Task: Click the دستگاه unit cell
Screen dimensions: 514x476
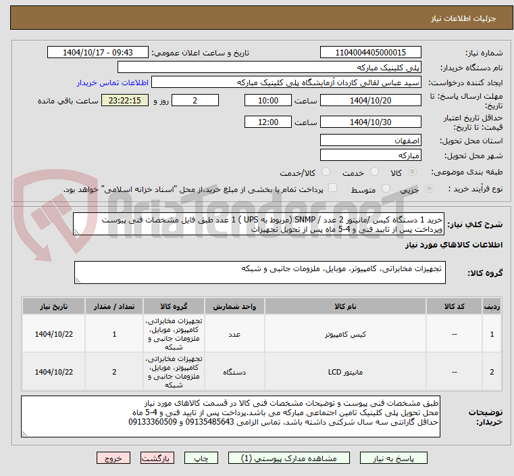Action: (234, 372)
